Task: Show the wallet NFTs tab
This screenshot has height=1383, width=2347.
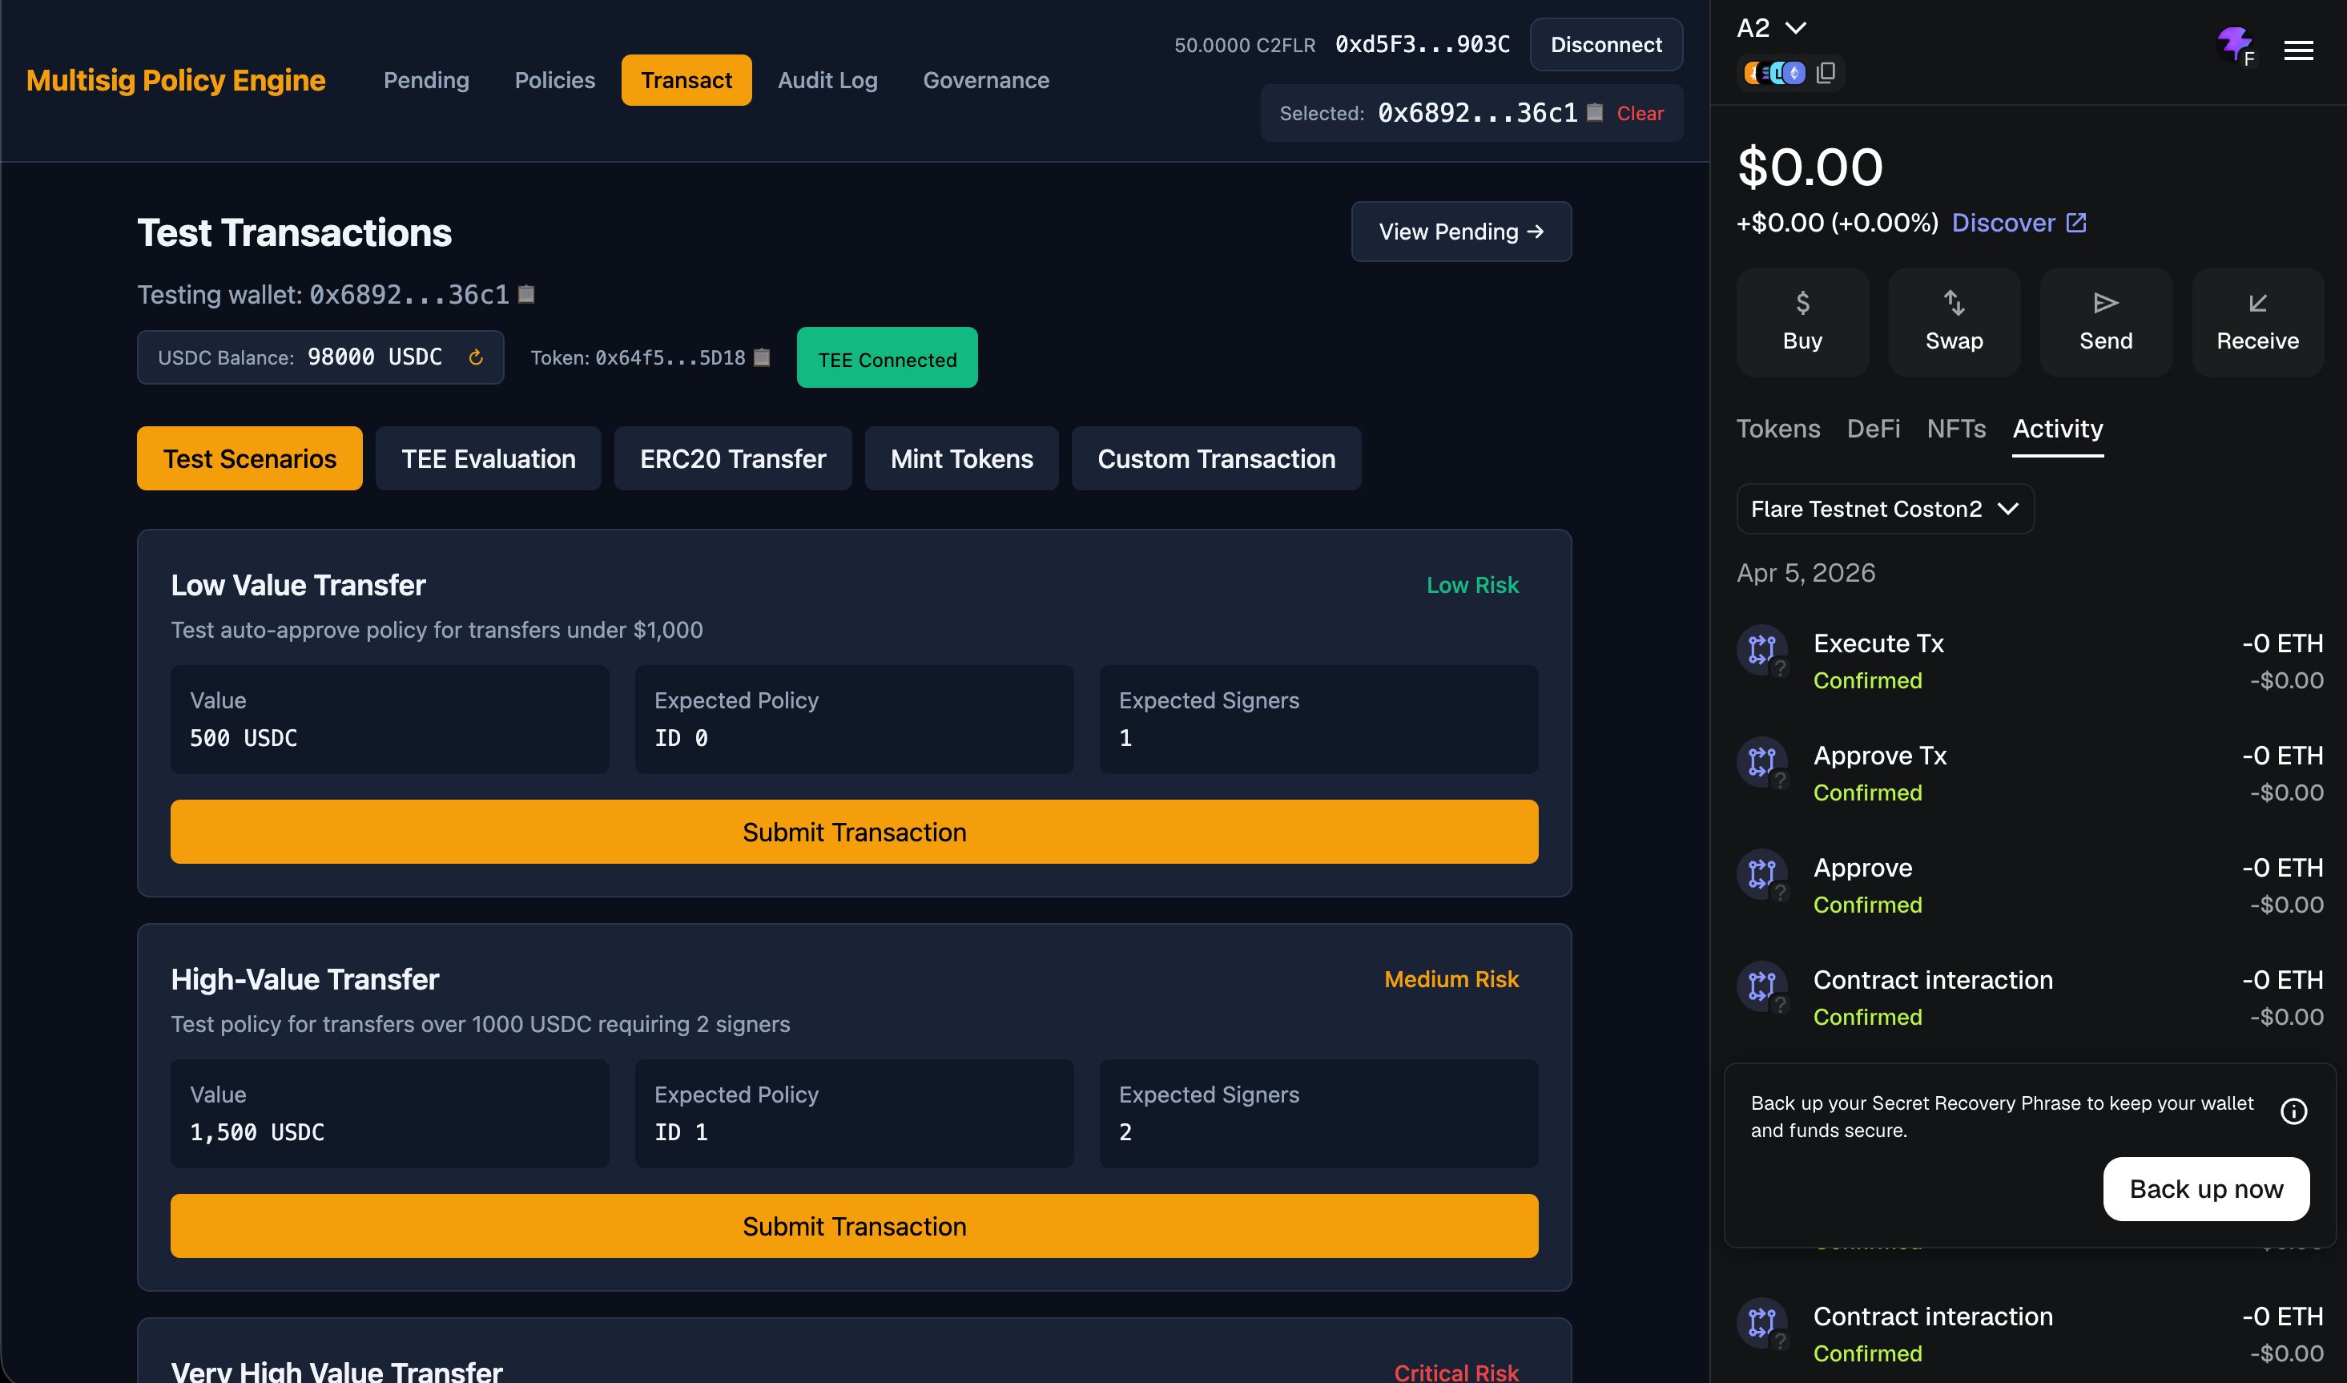Action: coord(1956,429)
